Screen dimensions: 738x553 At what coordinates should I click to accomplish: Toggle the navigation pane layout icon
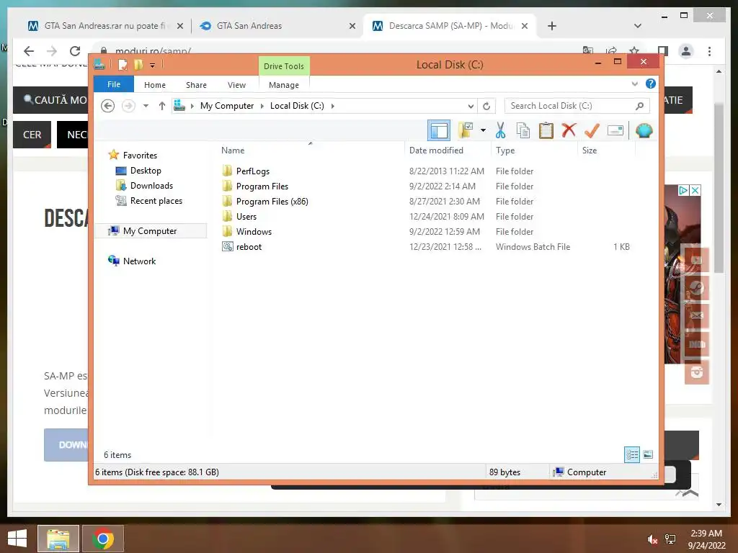pos(439,131)
